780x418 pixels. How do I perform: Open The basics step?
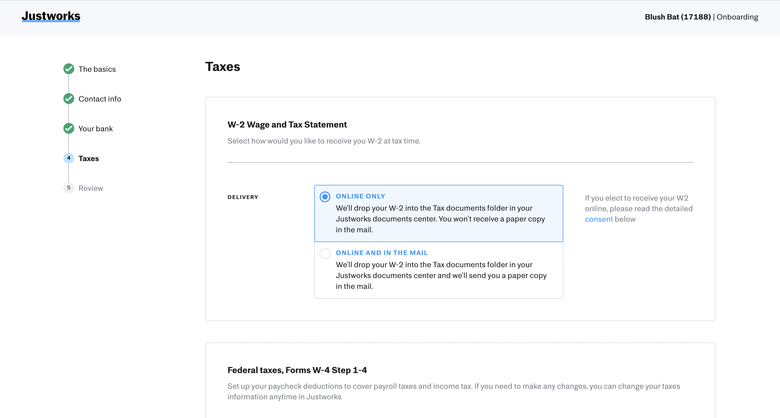tap(97, 69)
